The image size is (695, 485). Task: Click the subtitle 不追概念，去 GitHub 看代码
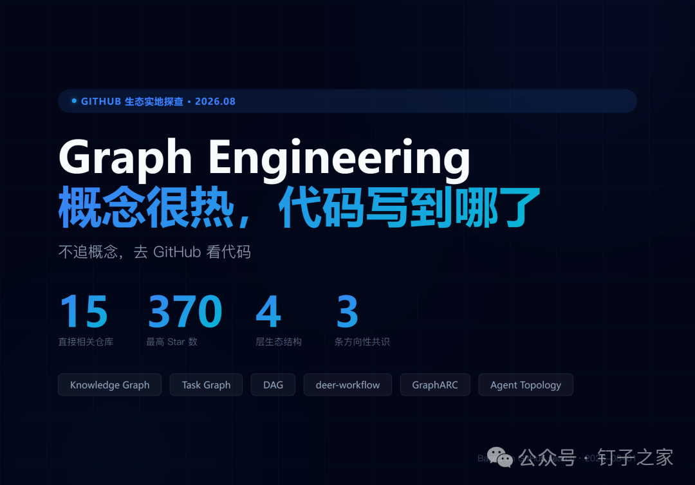point(154,252)
